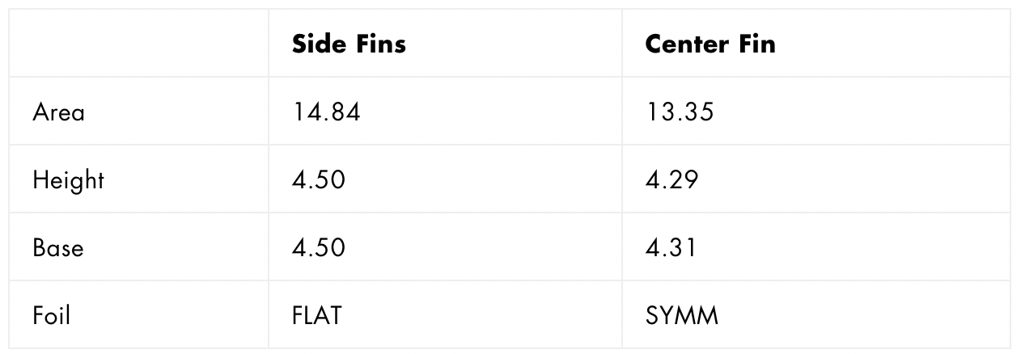
Task: Click the empty top-left header cell
Action: [x=139, y=44]
